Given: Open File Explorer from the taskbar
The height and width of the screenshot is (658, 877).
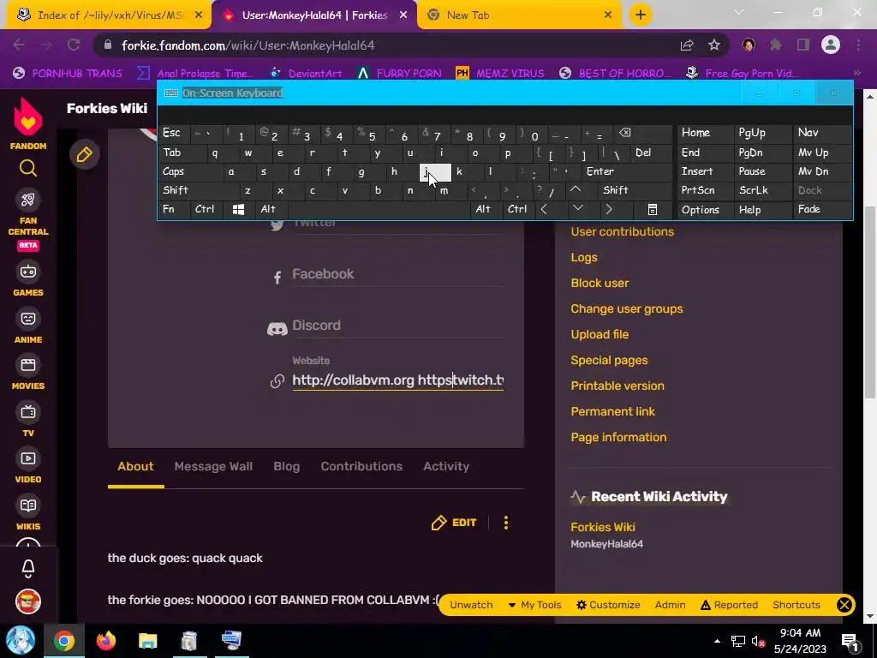Looking at the screenshot, I should click(x=147, y=641).
